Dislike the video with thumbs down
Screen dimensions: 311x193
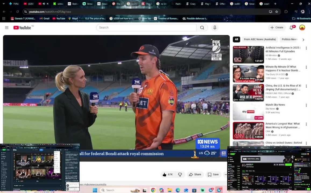(180, 175)
